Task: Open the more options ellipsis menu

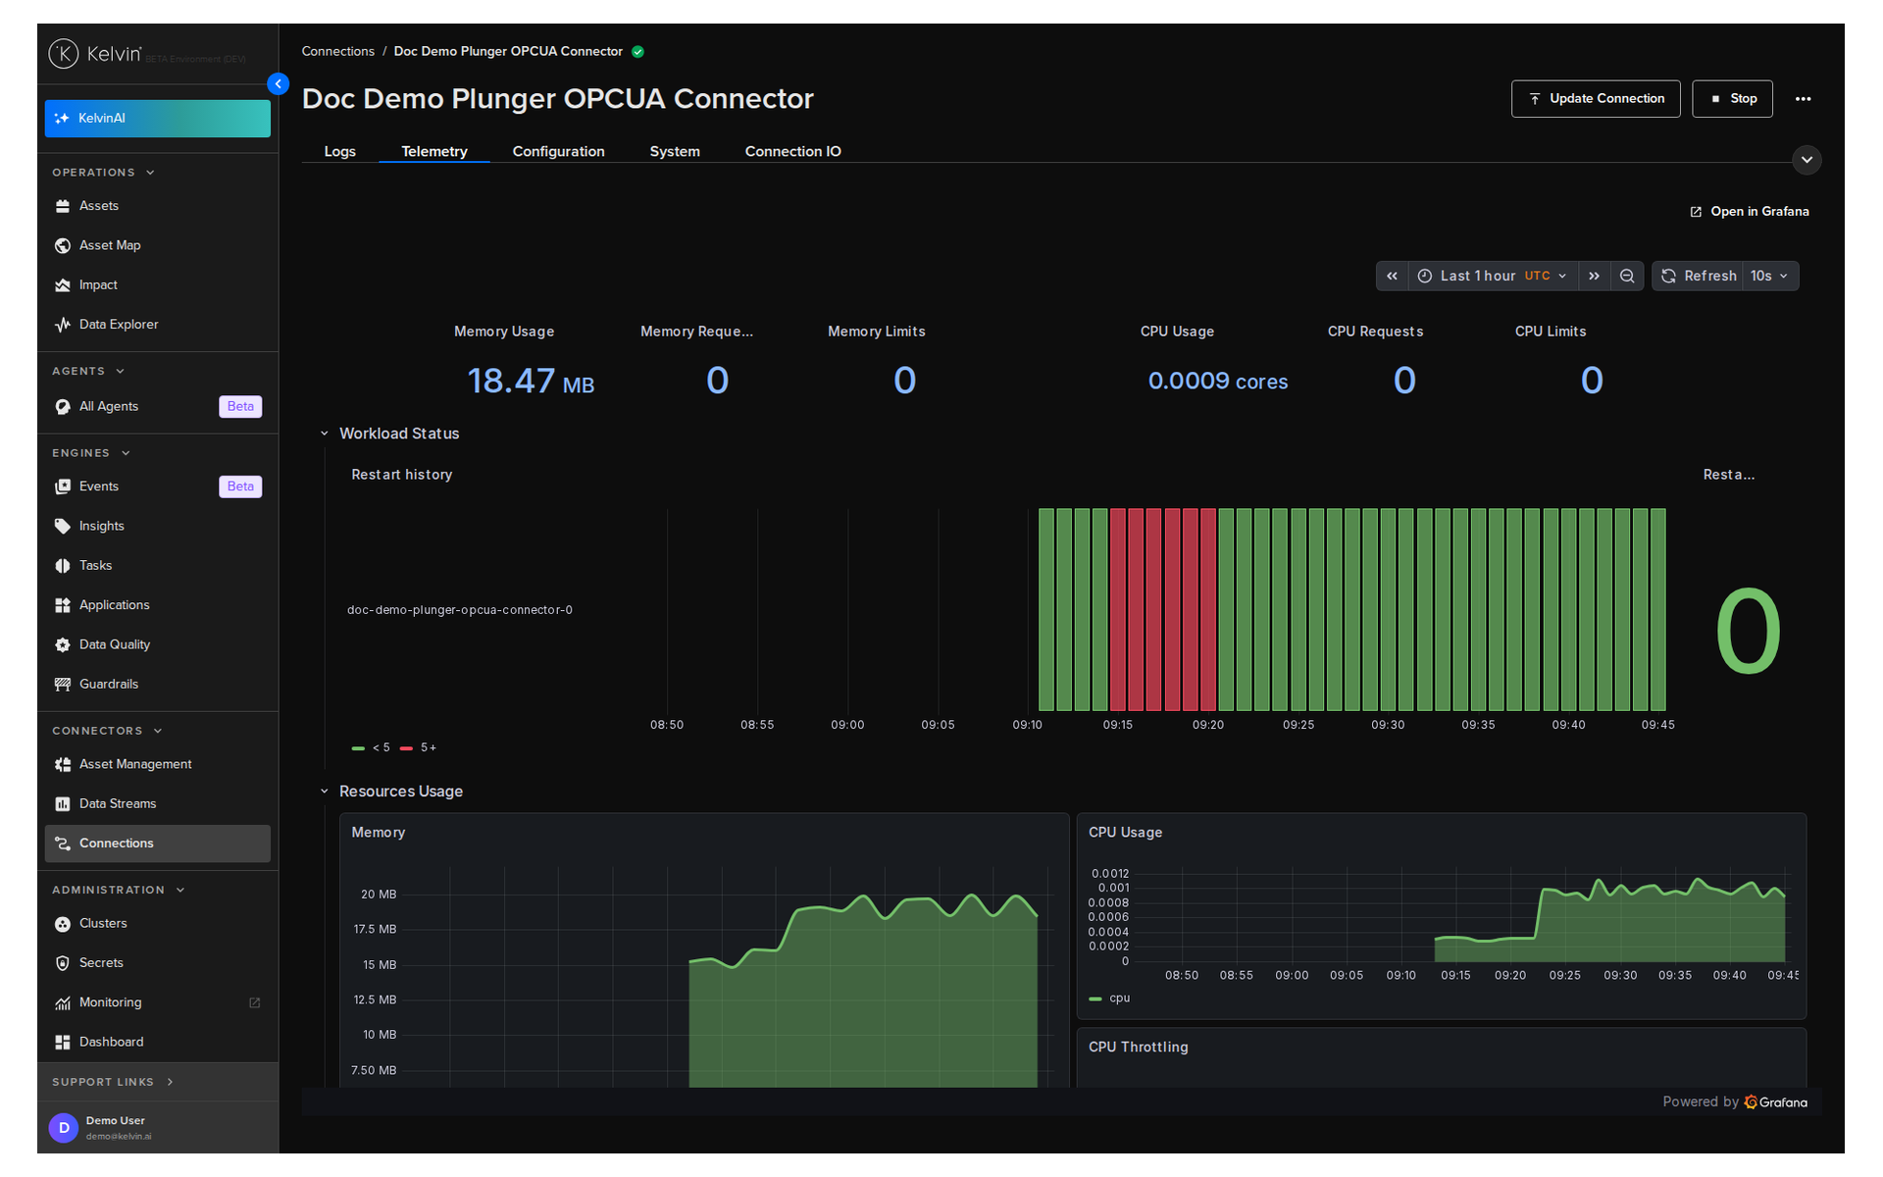Action: coord(1803,99)
